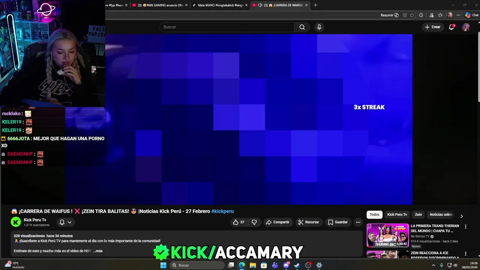480x270 pixels.
Task: Click the taskbar Buscar search box
Action: (x=197, y=265)
